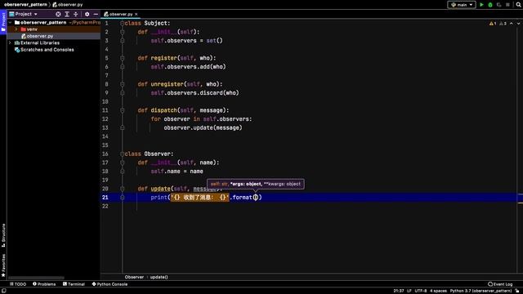Run with coverage icon in toolbar

pos(499,5)
